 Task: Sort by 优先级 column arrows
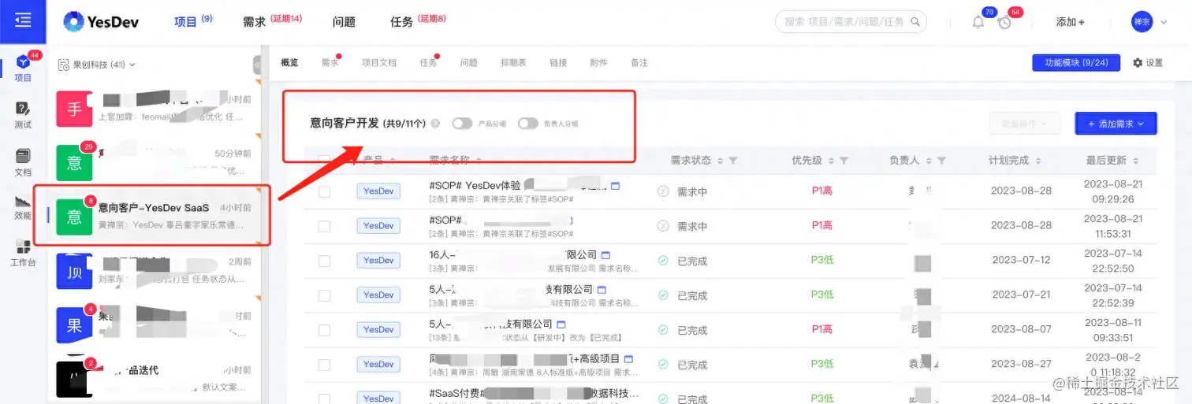[x=830, y=161]
